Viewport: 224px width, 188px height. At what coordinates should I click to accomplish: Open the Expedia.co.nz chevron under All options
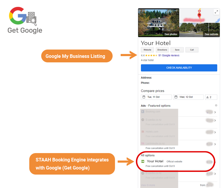pyautogui.click(x=215, y=174)
